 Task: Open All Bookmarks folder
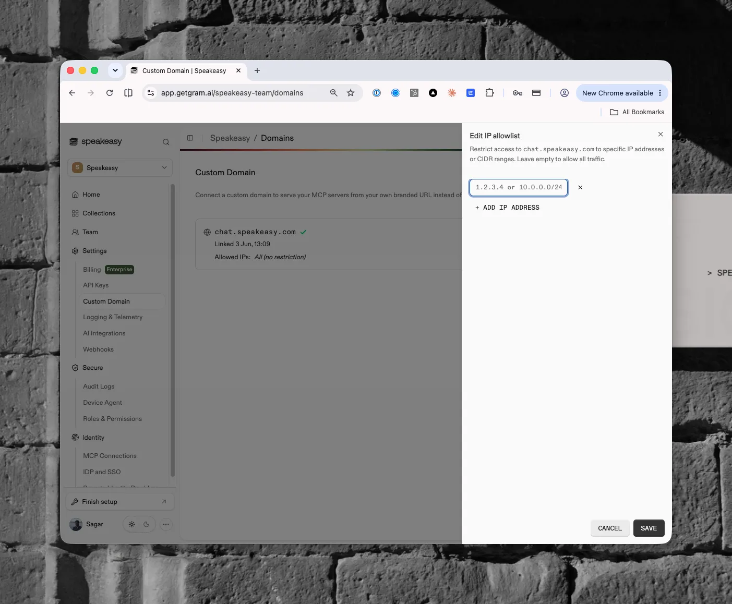pos(637,112)
